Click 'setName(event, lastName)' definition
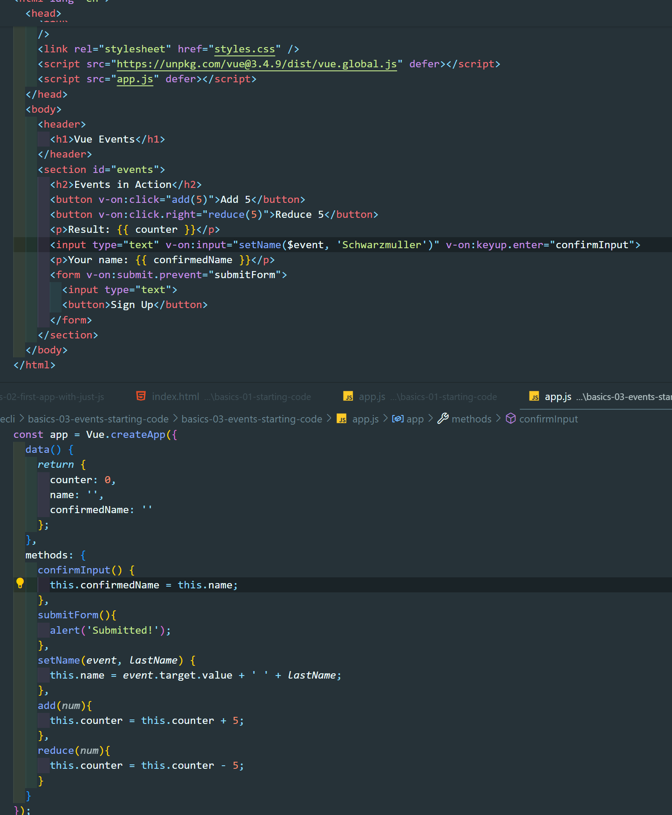672x815 pixels. click(x=110, y=661)
